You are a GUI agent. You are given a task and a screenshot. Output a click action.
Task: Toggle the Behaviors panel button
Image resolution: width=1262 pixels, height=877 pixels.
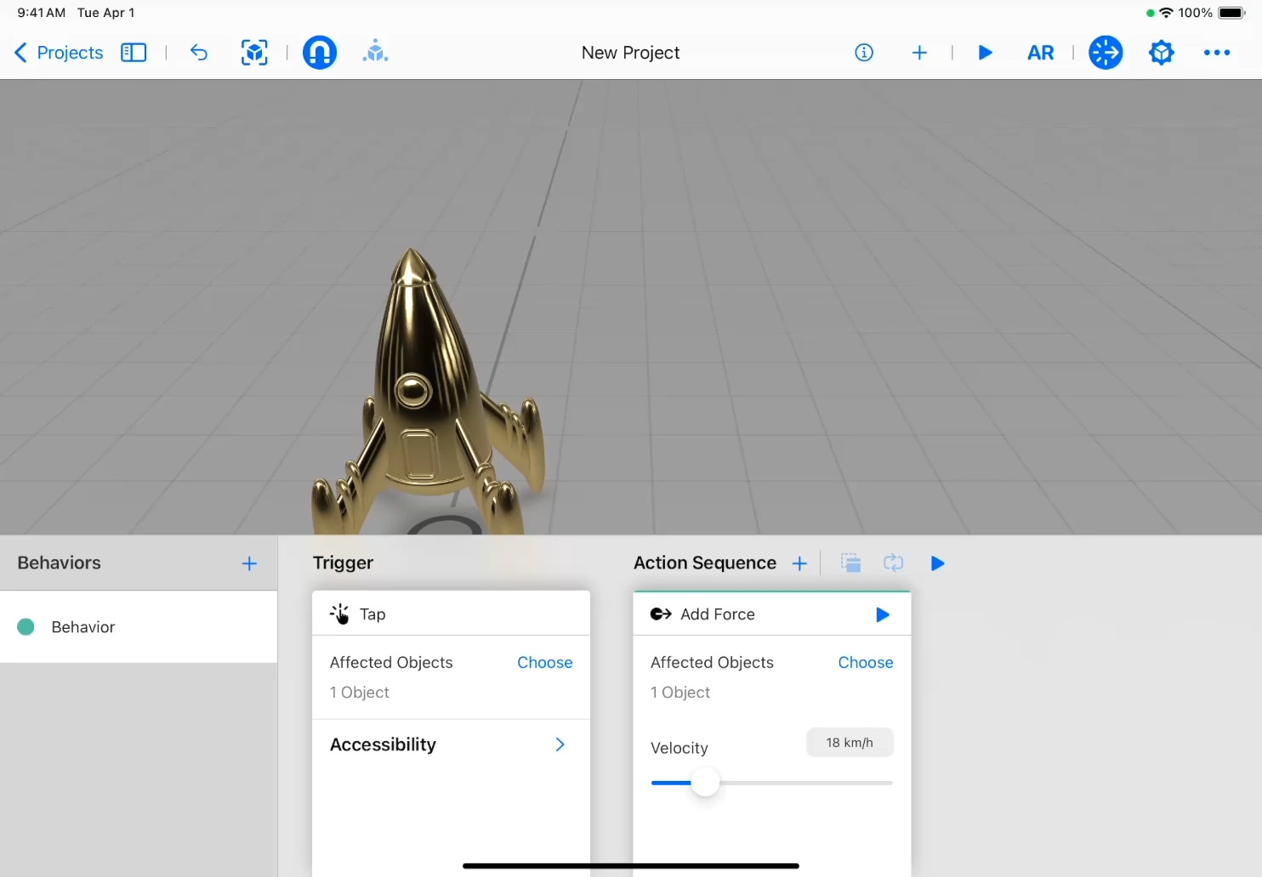(x=1106, y=53)
